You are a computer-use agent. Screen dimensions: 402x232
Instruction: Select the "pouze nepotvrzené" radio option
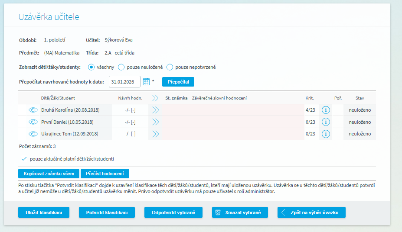click(x=170, y=67)
